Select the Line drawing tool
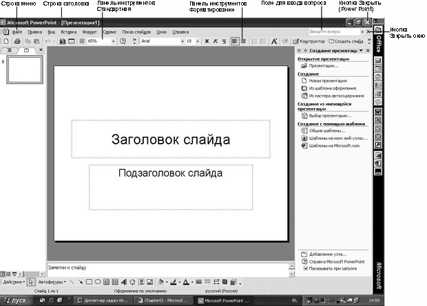The width and height of the screenshot is (427, 306). (72, 282)
